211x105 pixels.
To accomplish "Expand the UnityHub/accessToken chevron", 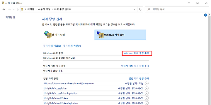I will pos(147,88).
